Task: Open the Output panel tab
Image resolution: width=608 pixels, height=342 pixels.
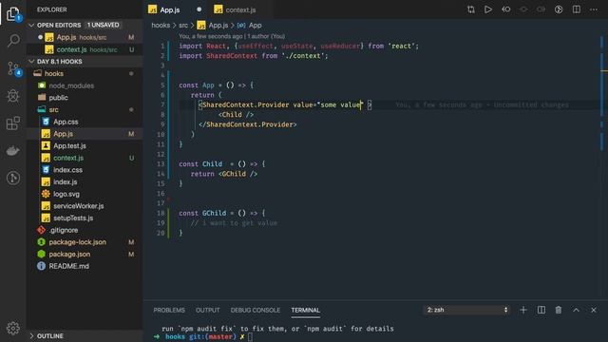Action: click(x=207, y=311)
